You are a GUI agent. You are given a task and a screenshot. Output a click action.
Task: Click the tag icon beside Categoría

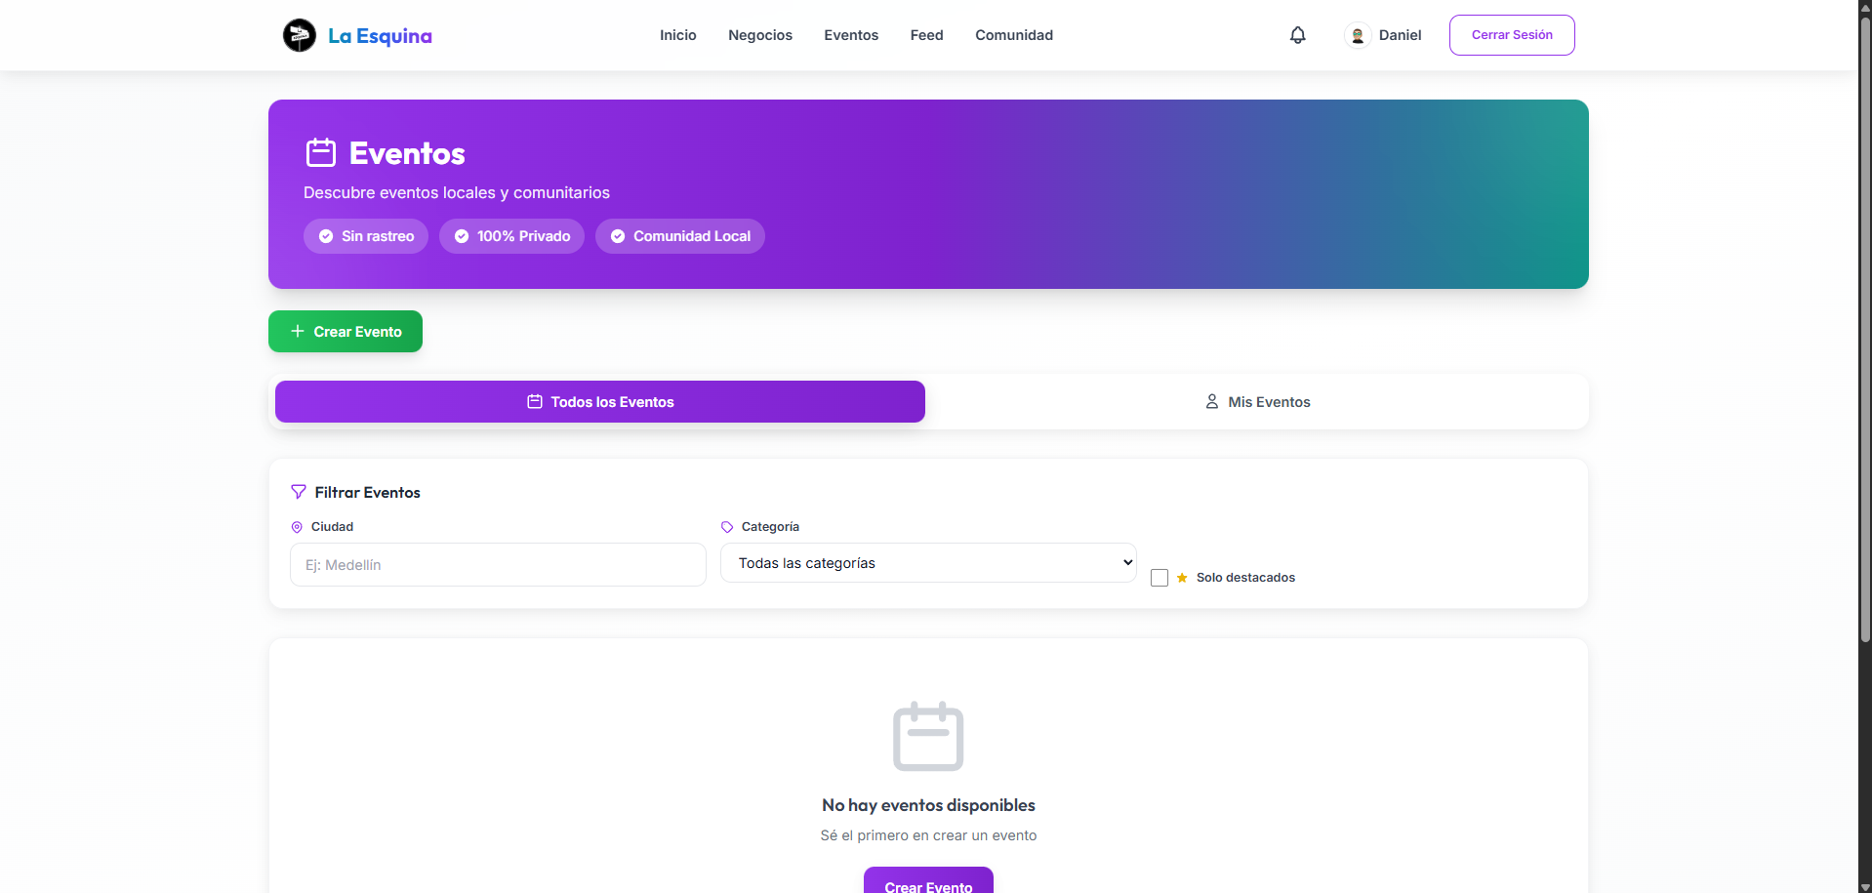coord(727,527)
